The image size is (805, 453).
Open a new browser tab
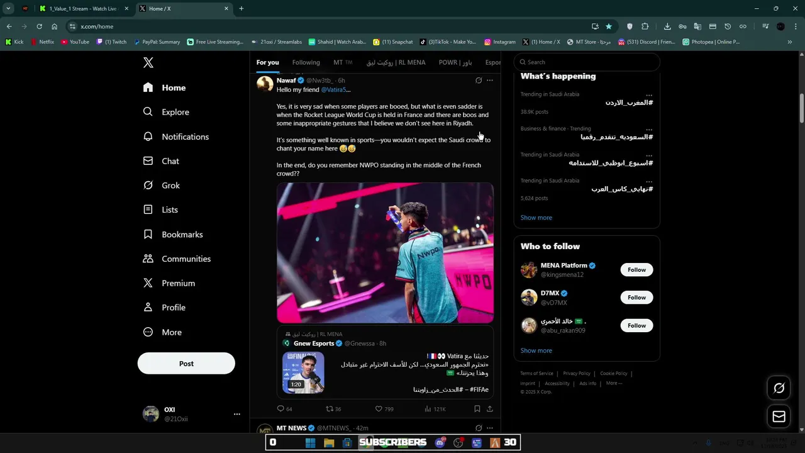tap(241, 9)
